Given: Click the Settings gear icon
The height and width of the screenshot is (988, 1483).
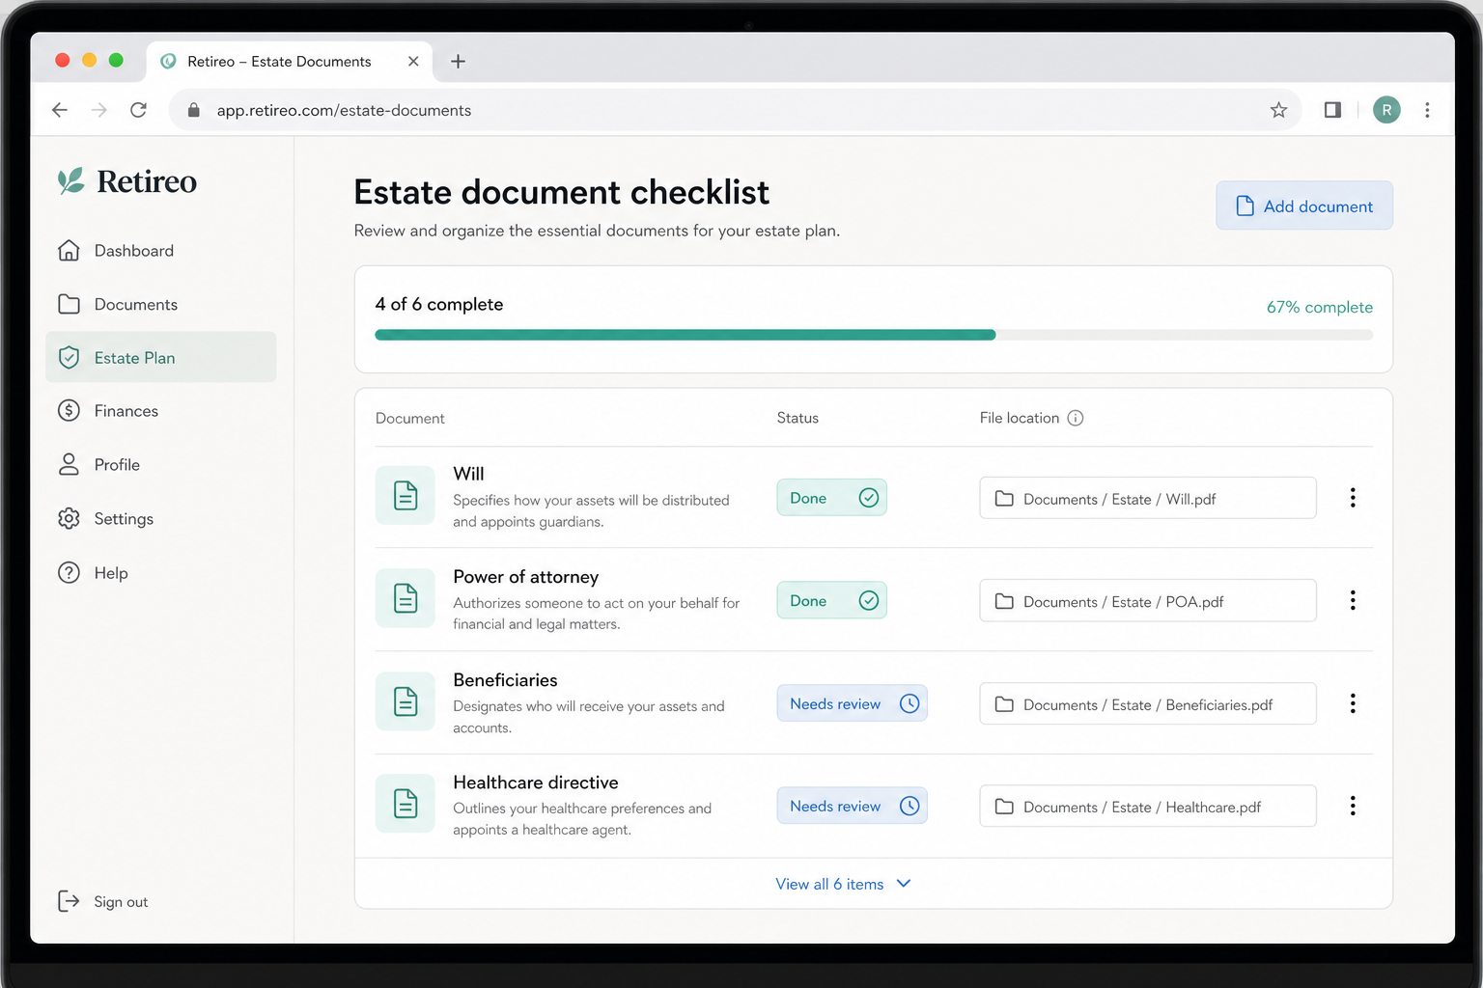Looking at the screenshot, I should point(69,519).
